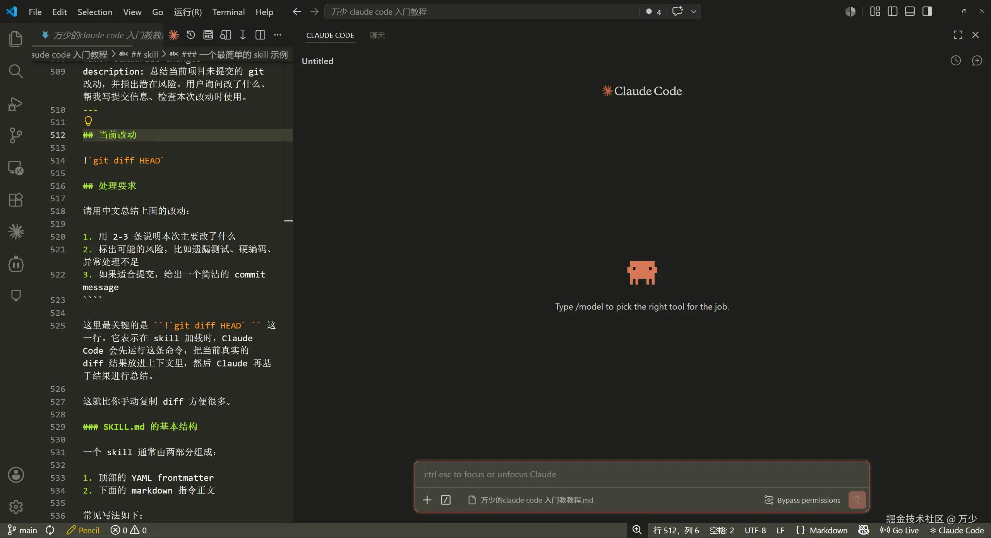Open the Run and Debug view
Screen dimensions: 991x538
click(x=15, y=104)
